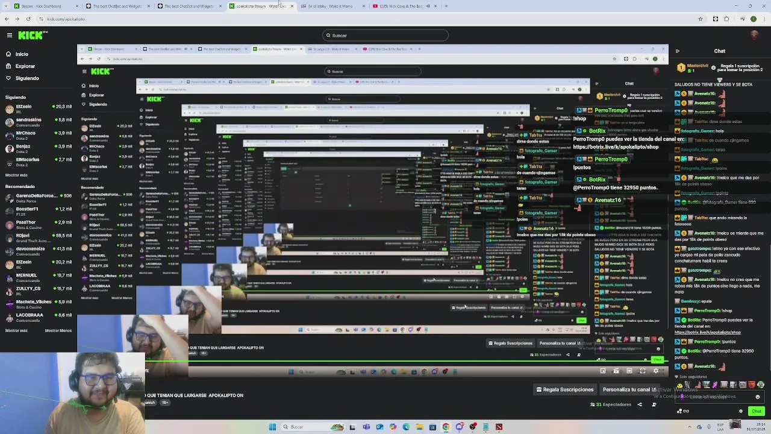The width and height of the screenshot is (771, 434).
Task: Enter fullscreen on the video player
Action: [x=643, y=371]
